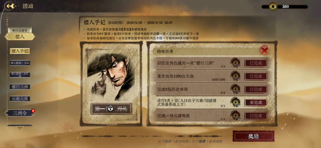Screen dimensions: 321x148
Task: Tap the coin reward icon for 完成3场任意对局
Action: pyautogui.click(x=235, y=89)
